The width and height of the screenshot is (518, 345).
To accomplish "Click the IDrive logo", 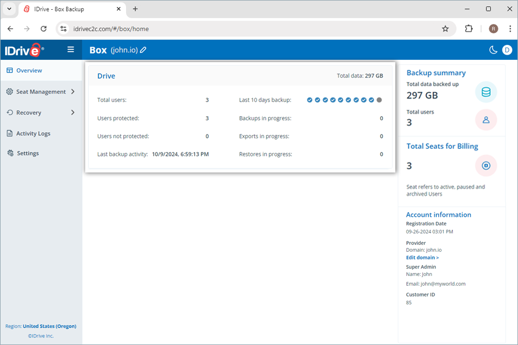I will [x=24, y=50].
